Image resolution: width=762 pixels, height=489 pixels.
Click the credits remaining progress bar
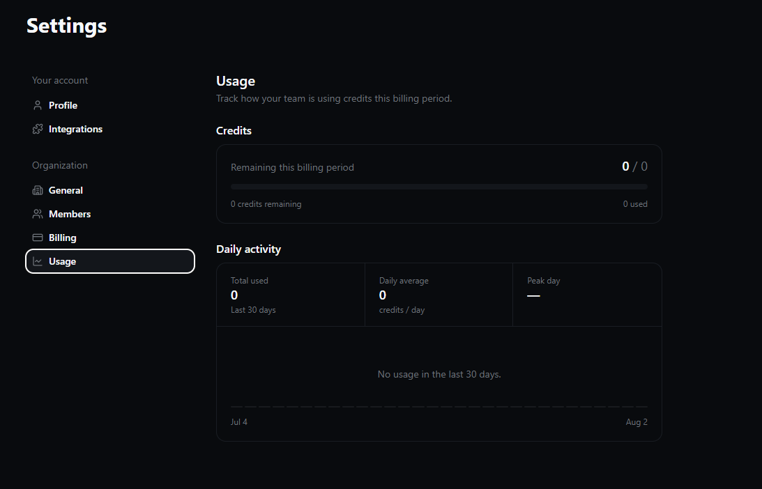[x=439, y=187]
